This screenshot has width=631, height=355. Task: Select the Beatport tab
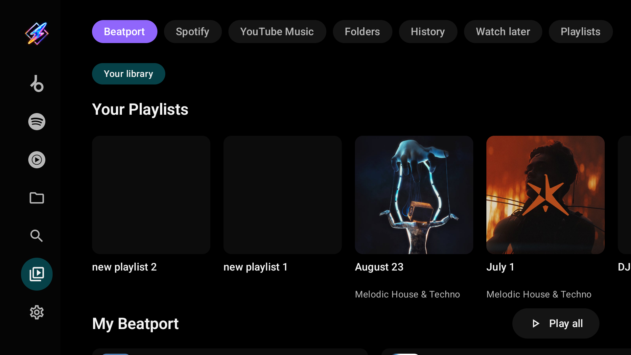tap(125, 32)
